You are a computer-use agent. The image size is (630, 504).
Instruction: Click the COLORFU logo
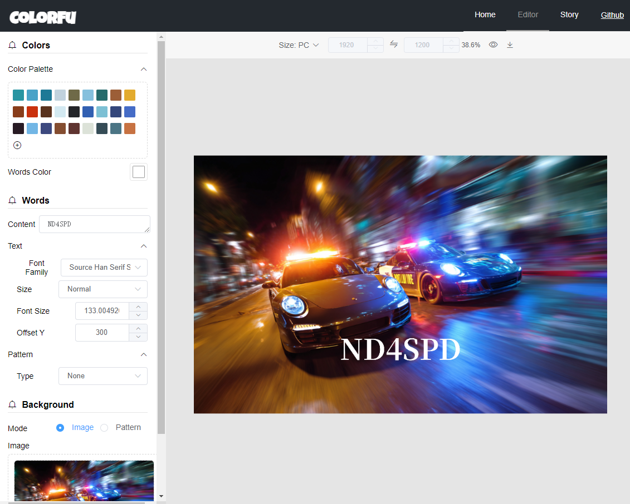pos(42,17)
